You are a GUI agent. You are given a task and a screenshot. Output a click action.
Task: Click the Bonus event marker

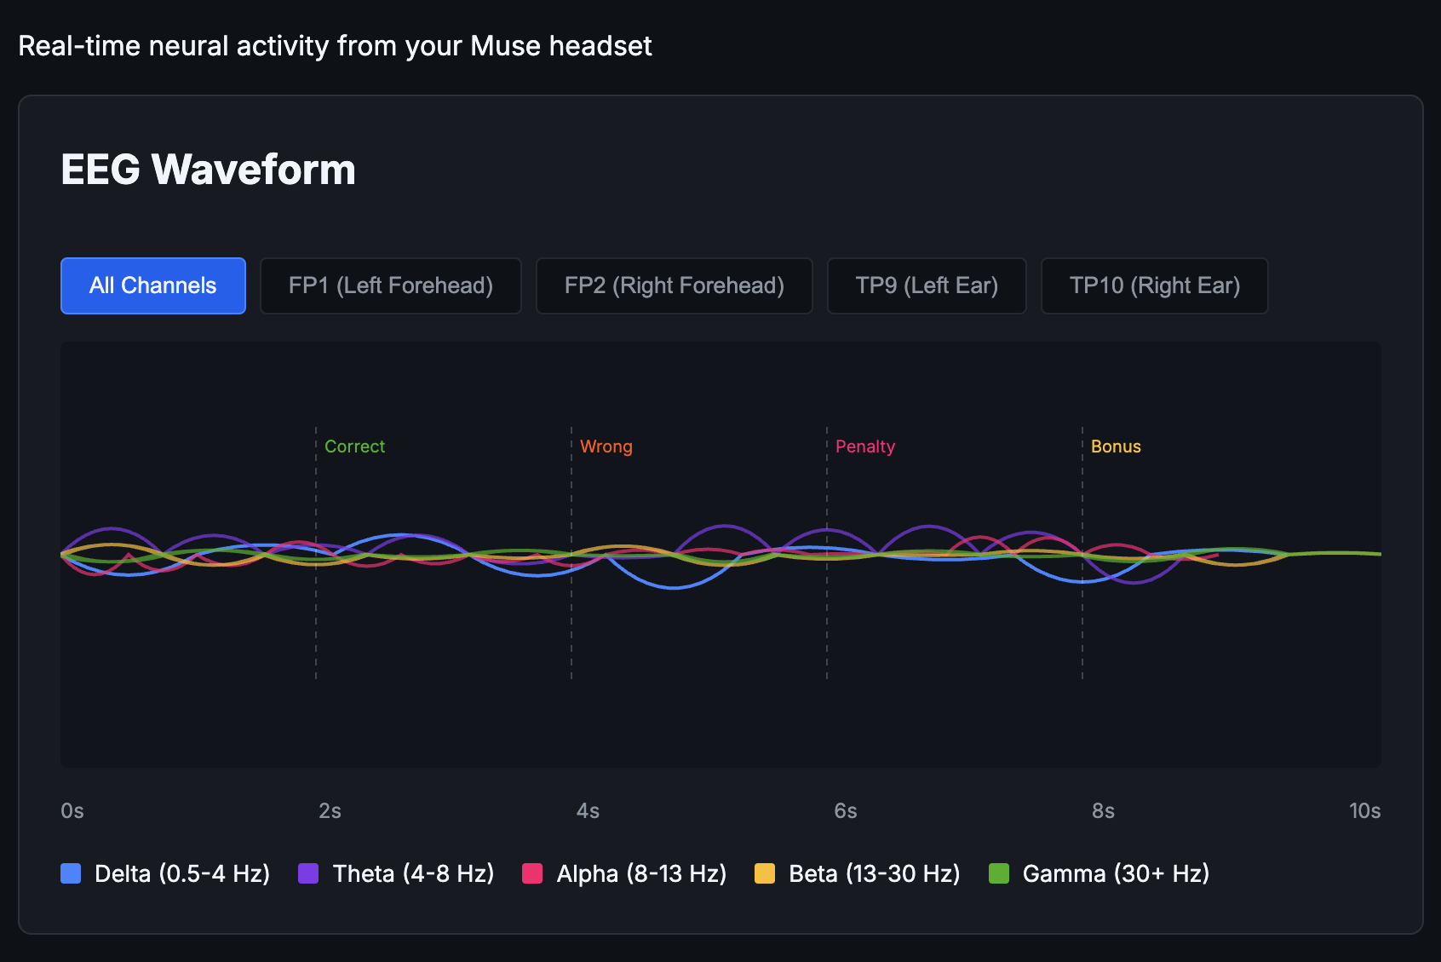pyautogui.click(x=1117, y=446)
